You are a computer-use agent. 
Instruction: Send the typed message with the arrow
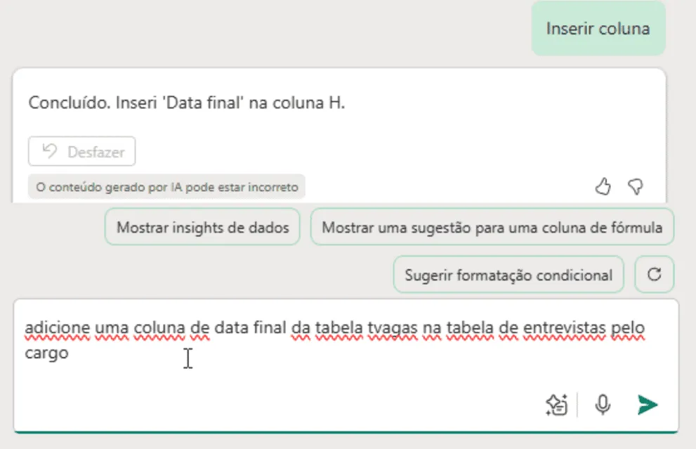click(648, 405)
